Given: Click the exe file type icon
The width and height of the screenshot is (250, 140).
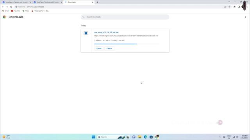Looking at the screenshot, I should point(86,33).
